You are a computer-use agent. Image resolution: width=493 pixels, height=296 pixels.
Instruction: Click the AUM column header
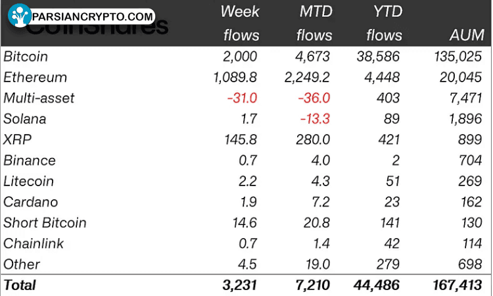[x=467, y=35]
